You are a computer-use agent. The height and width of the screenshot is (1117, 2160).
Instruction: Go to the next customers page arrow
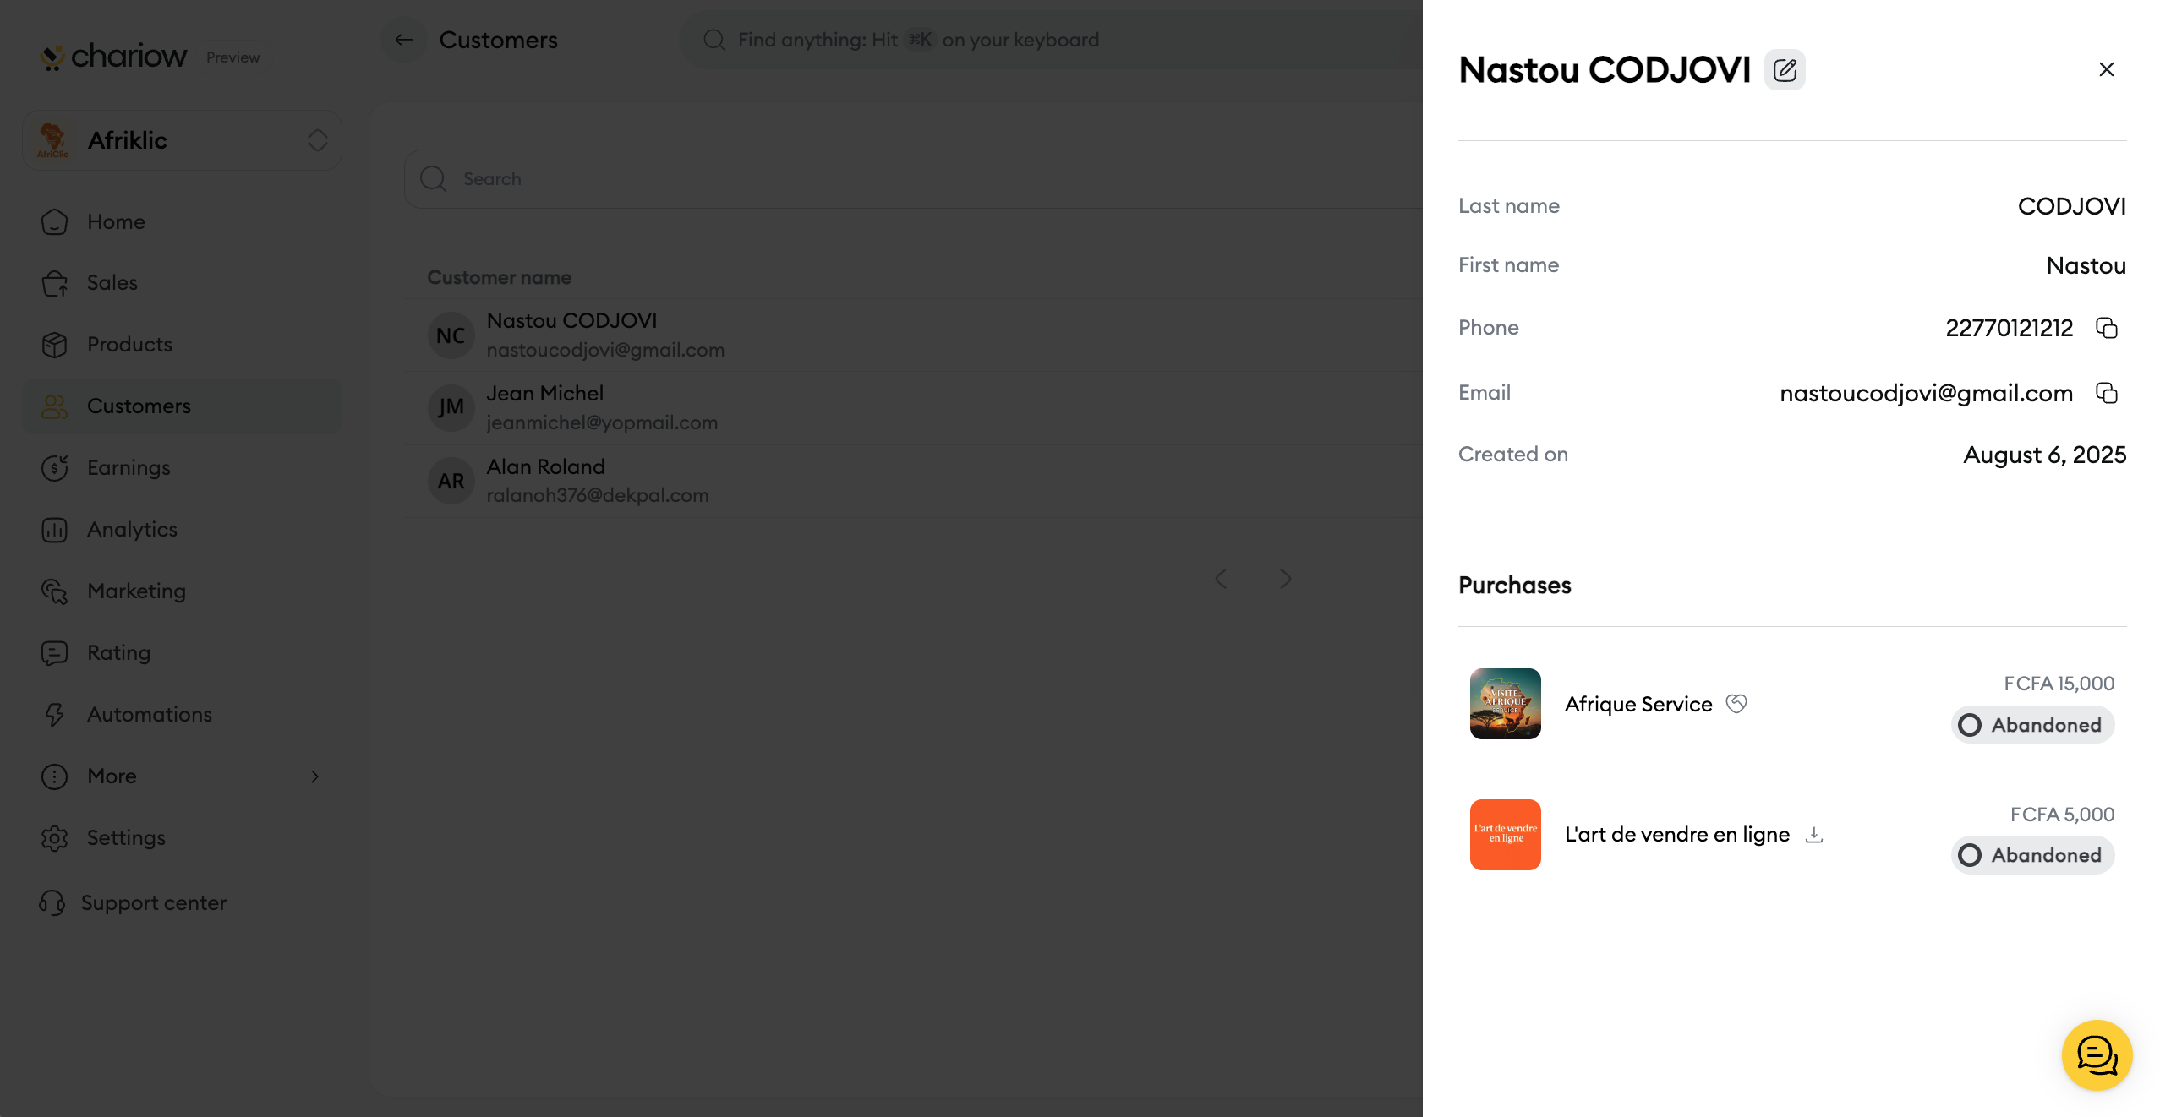click(x=1285, y=579)
